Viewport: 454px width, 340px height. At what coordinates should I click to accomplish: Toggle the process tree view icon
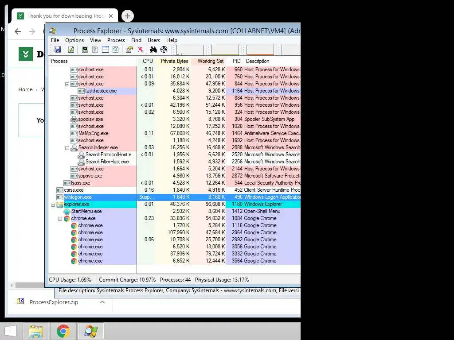point(95,50)
